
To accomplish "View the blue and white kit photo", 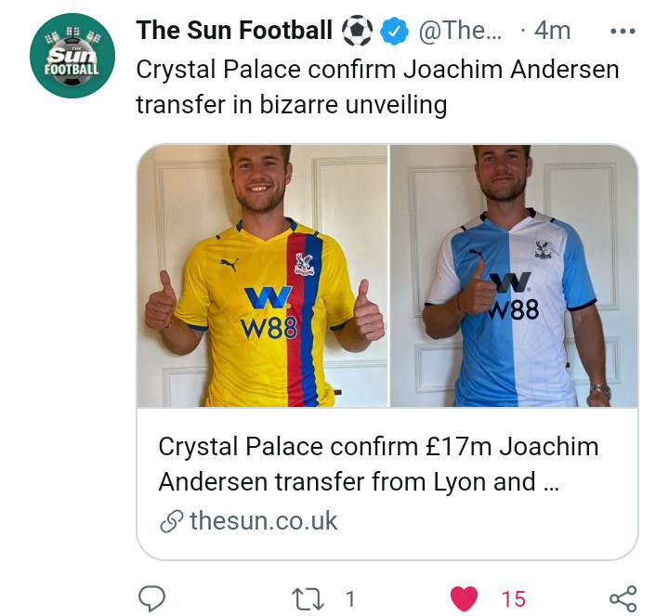I will click(514, 276).
